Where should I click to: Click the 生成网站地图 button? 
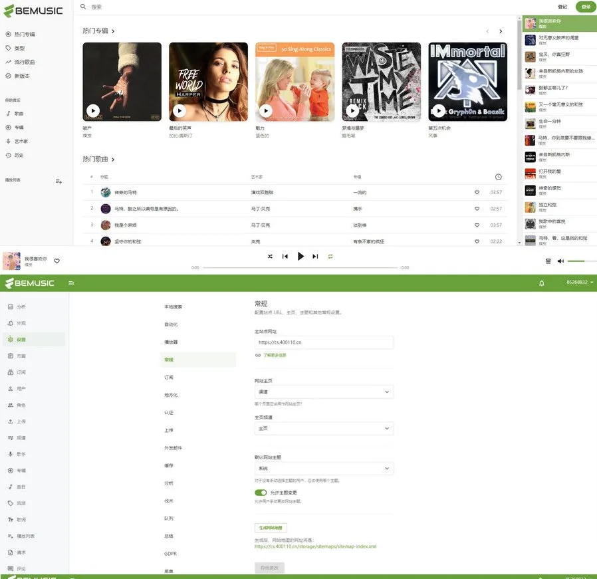pyautogui.click(x=271, y=528)
